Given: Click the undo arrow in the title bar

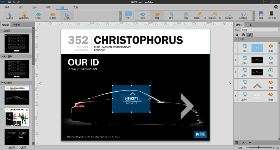Looking at the screenshot, I should click(x=14, y=2).
